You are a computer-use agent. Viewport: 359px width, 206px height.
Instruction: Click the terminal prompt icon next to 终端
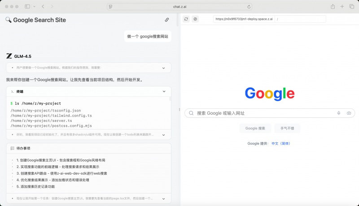(13, 92)
